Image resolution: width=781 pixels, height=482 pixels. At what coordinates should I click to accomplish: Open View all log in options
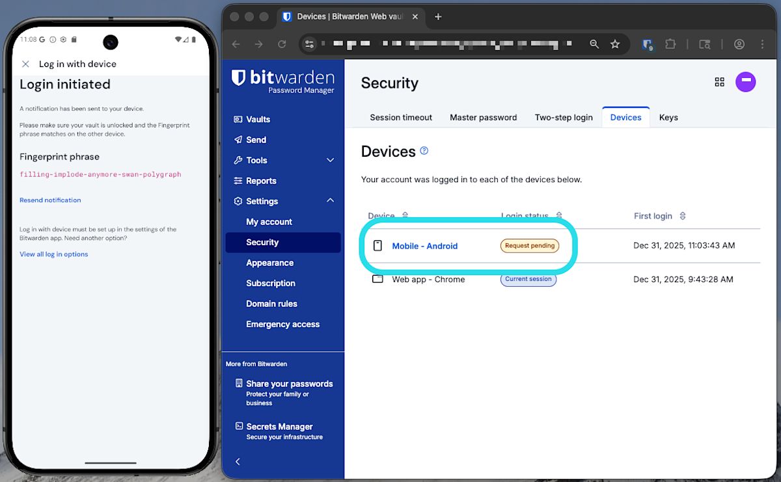click(53, 254)
